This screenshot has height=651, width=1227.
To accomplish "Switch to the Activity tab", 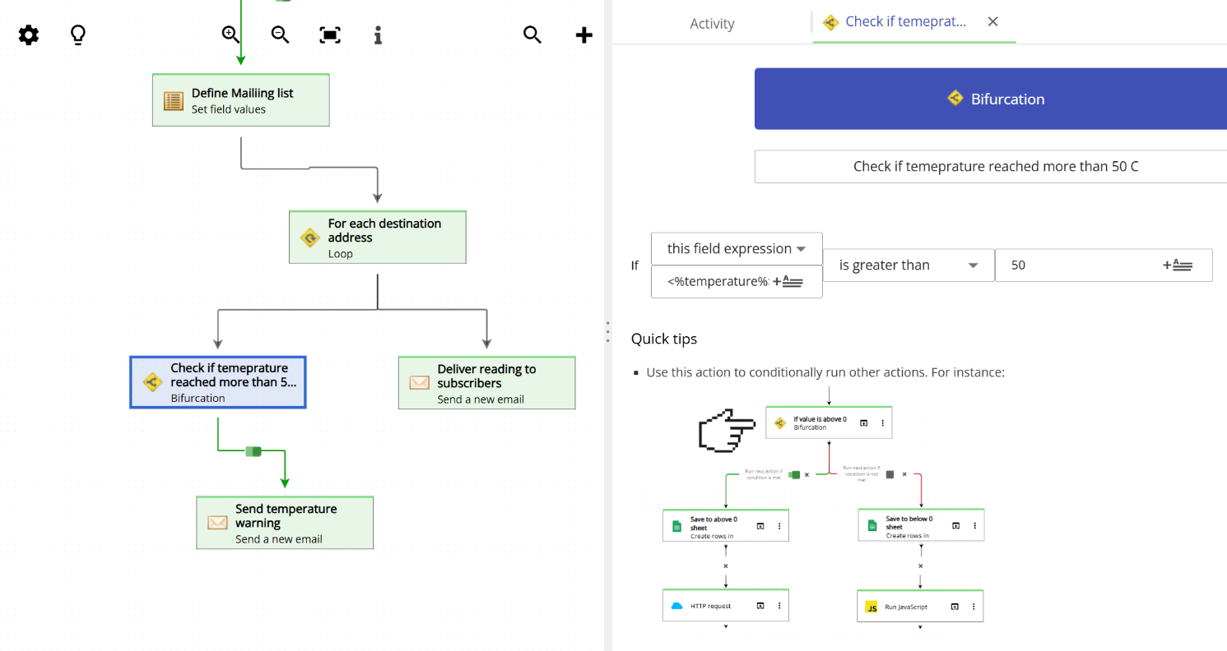I will click(711, 23).
